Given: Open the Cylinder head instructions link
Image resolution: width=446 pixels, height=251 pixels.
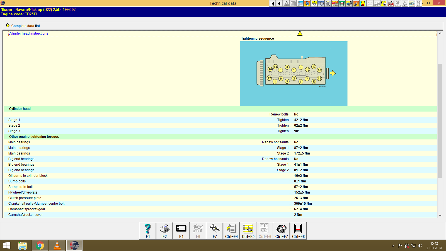Looking at the screenshot, I should (x=28, y=33).
